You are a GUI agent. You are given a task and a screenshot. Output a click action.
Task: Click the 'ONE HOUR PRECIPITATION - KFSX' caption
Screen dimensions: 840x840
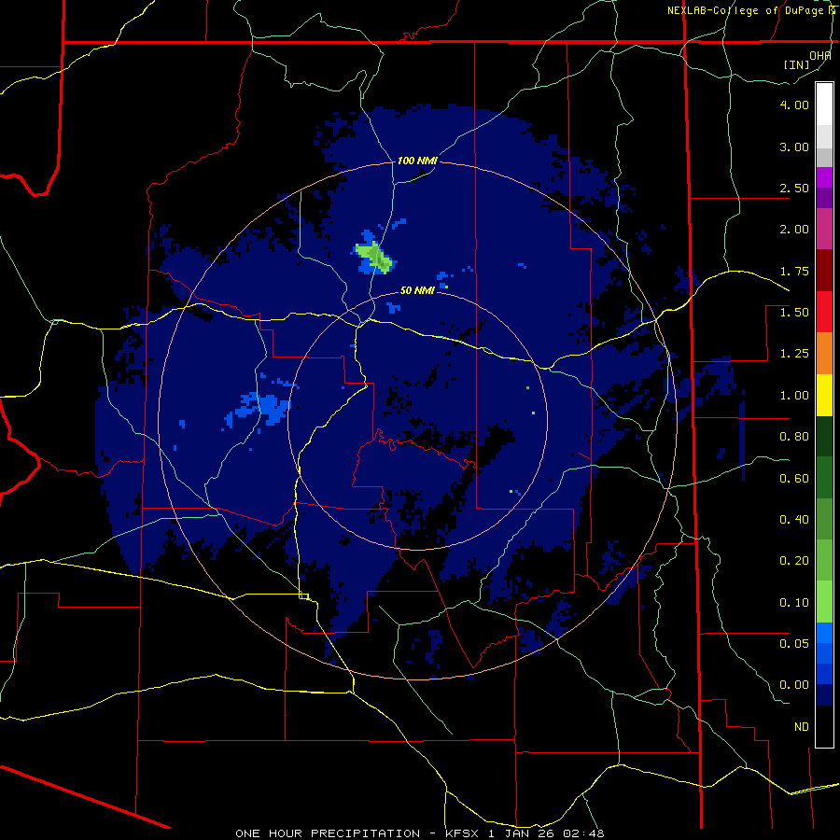pyautogui.click(x=359, y=833)
